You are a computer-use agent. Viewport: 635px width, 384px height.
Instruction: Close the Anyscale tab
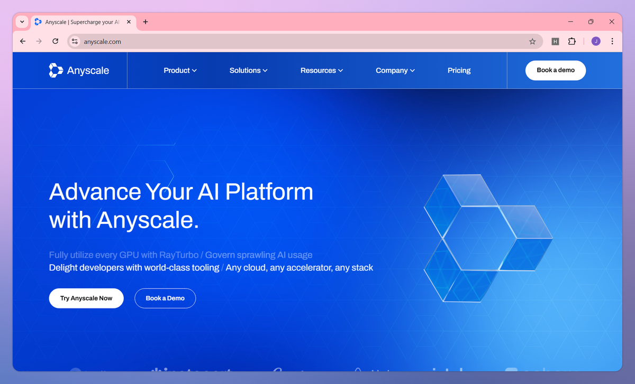coord(129,22)
